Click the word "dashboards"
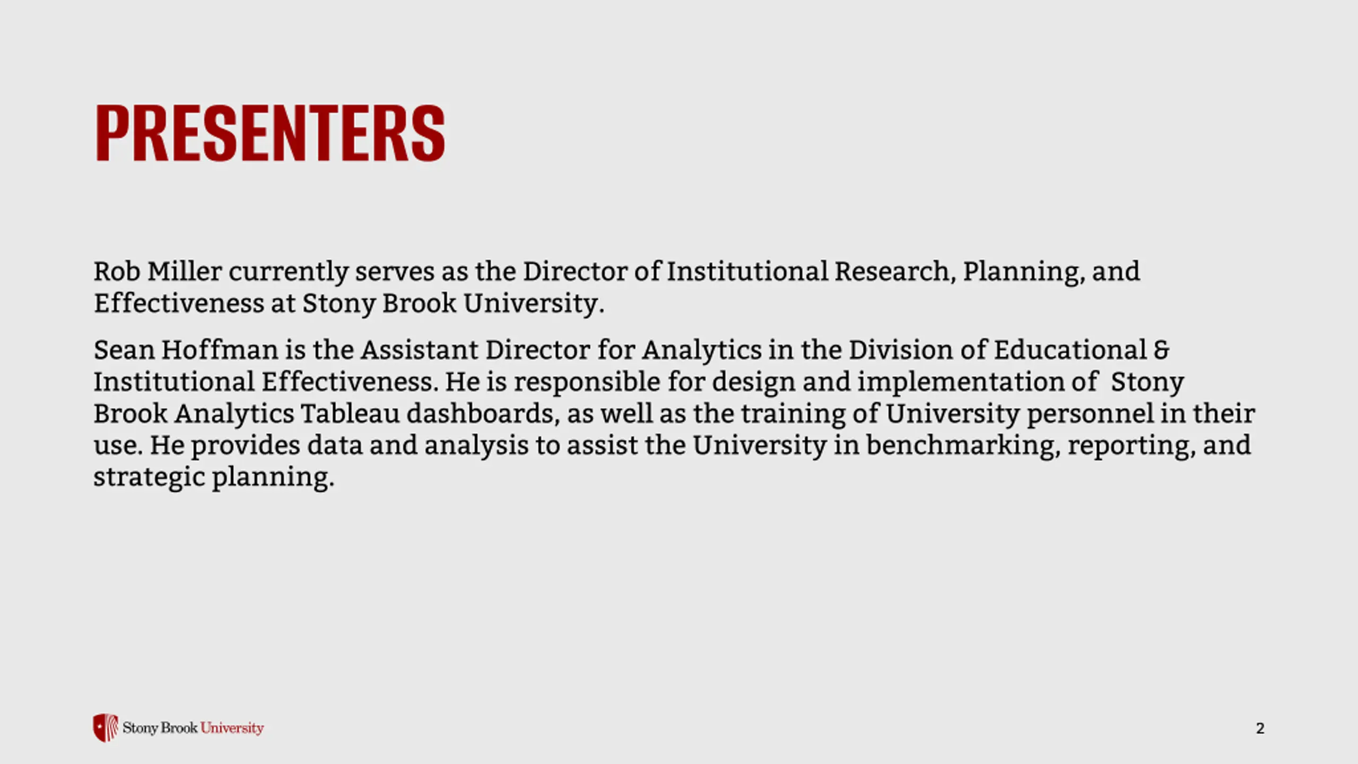This screenshot has height=764, width=1358. [x=480, y=413]
